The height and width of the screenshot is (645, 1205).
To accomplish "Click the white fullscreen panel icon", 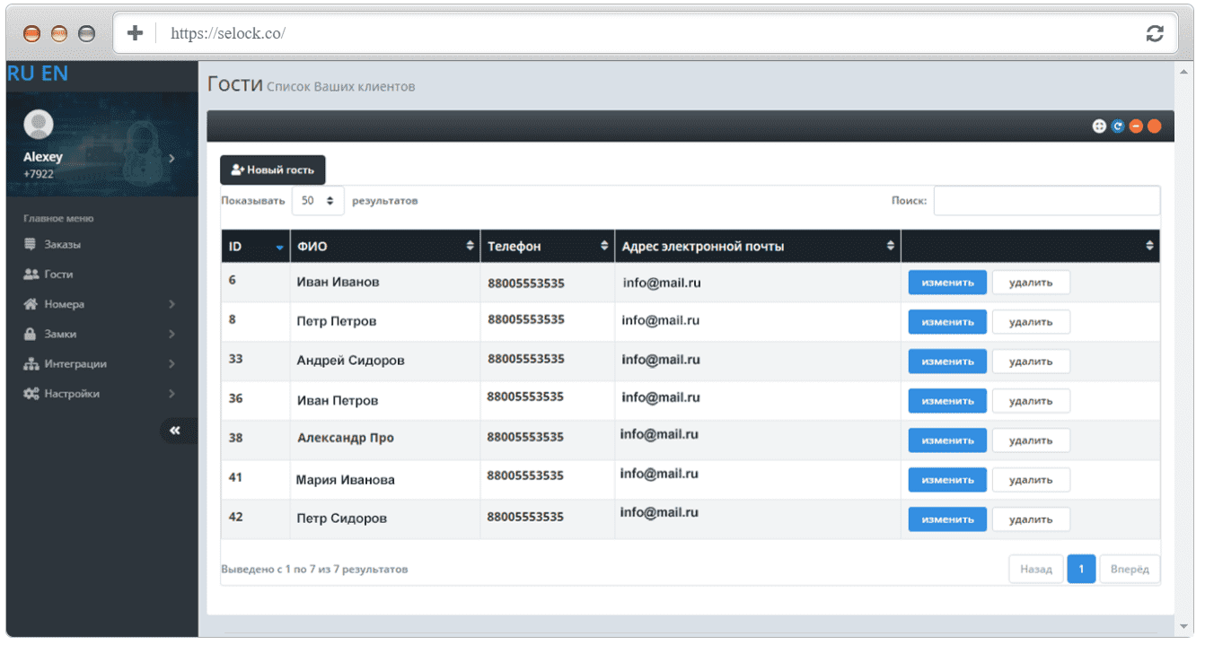I will tap(1099, 126).
